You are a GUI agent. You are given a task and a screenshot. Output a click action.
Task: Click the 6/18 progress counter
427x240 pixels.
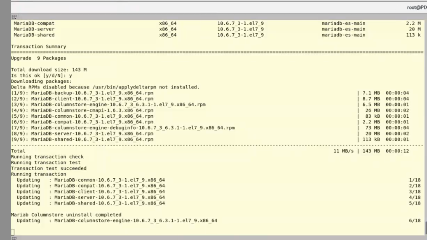(x=415, y=221)
